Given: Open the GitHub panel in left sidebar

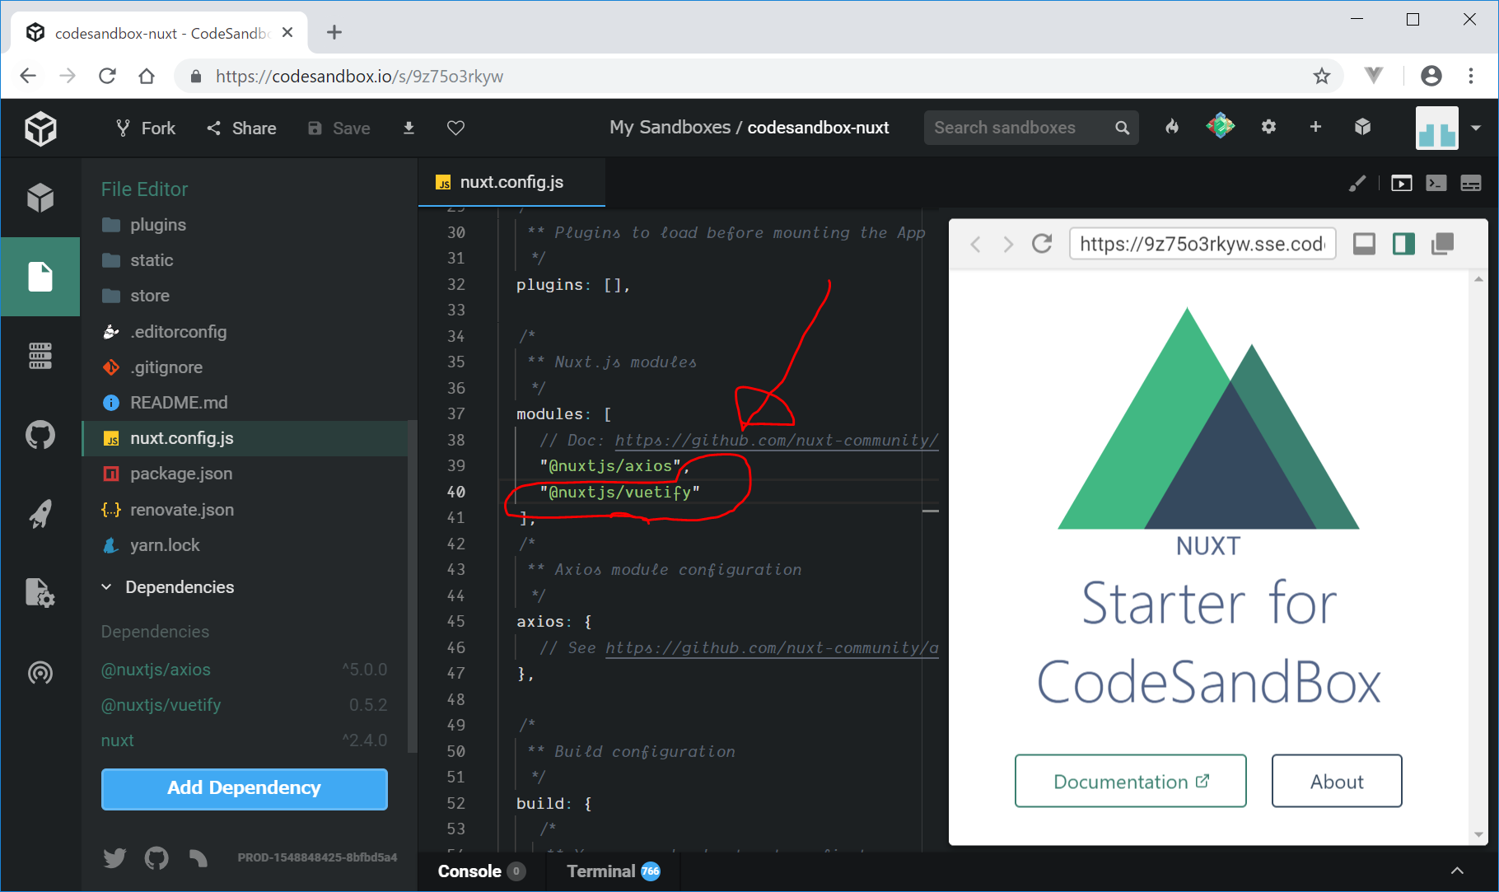Looking at the screenshot, I should pos(40,435).
